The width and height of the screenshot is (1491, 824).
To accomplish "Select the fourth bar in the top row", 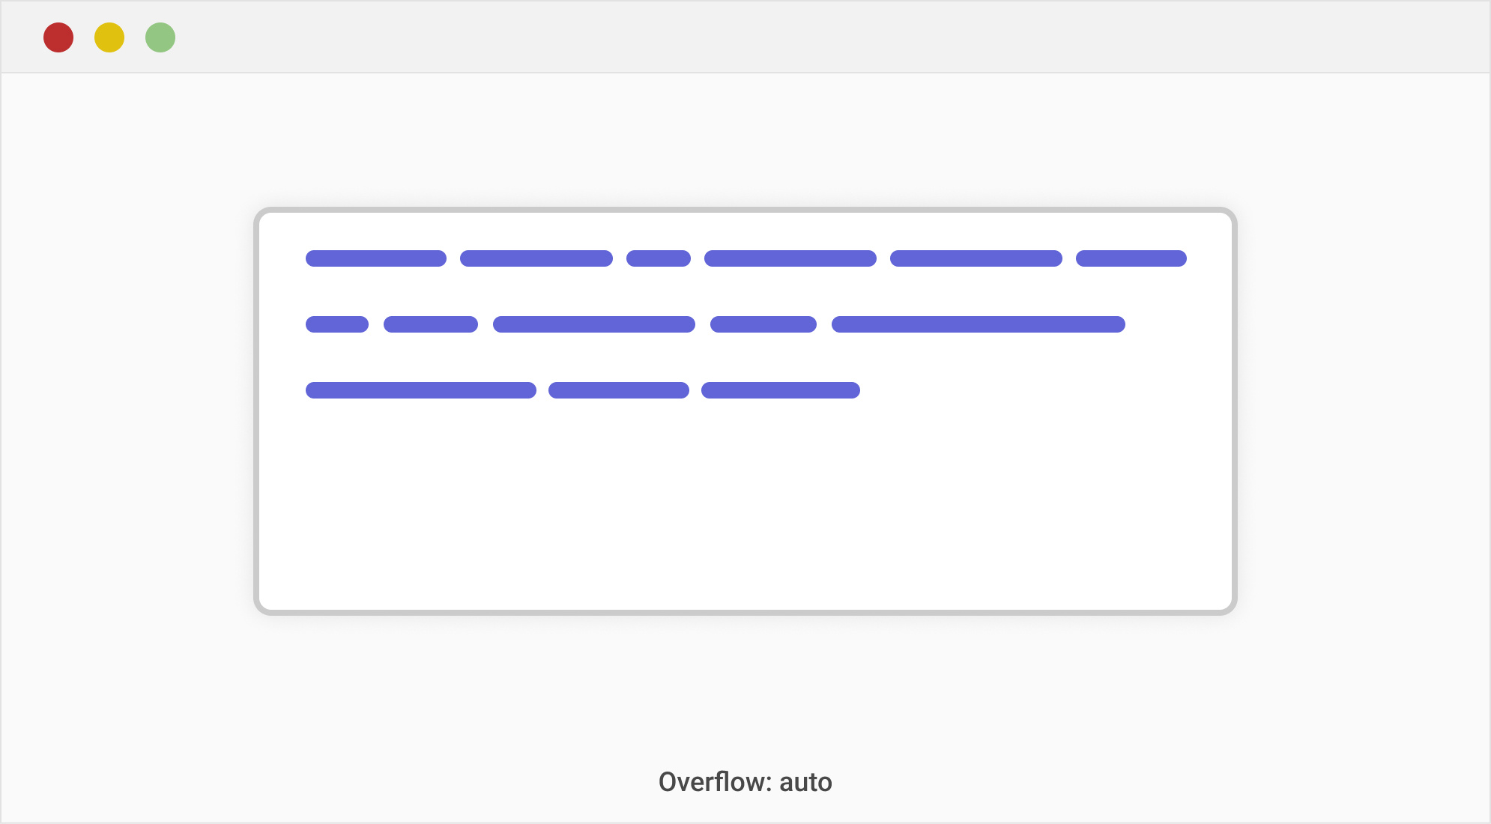I will (790, 258).
